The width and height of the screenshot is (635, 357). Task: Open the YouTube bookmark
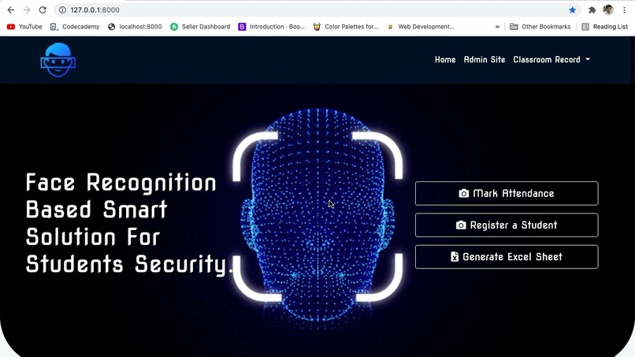24,27
